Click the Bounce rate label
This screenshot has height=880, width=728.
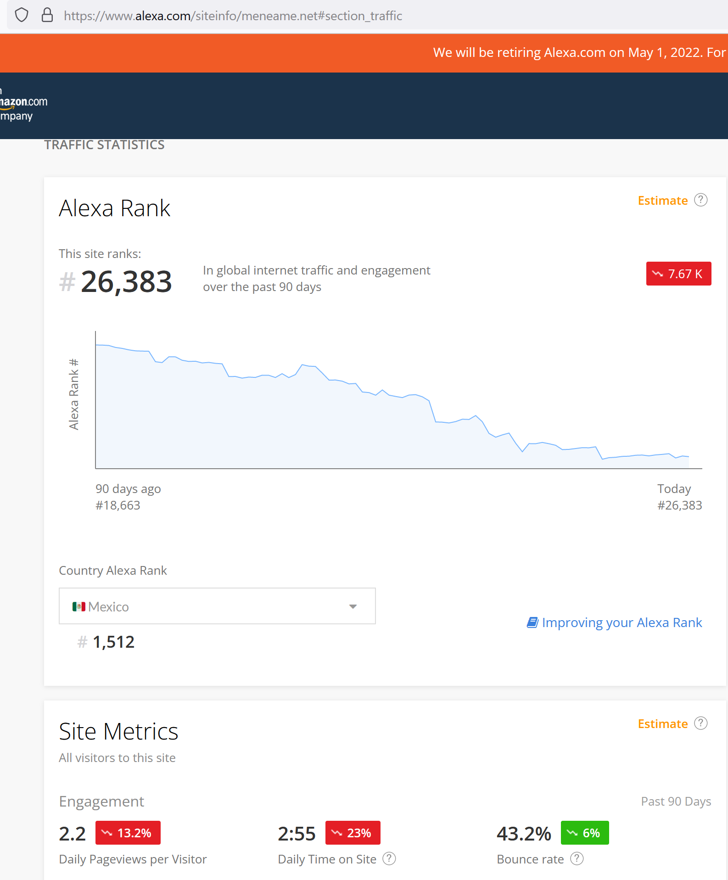tap(530, 859)
